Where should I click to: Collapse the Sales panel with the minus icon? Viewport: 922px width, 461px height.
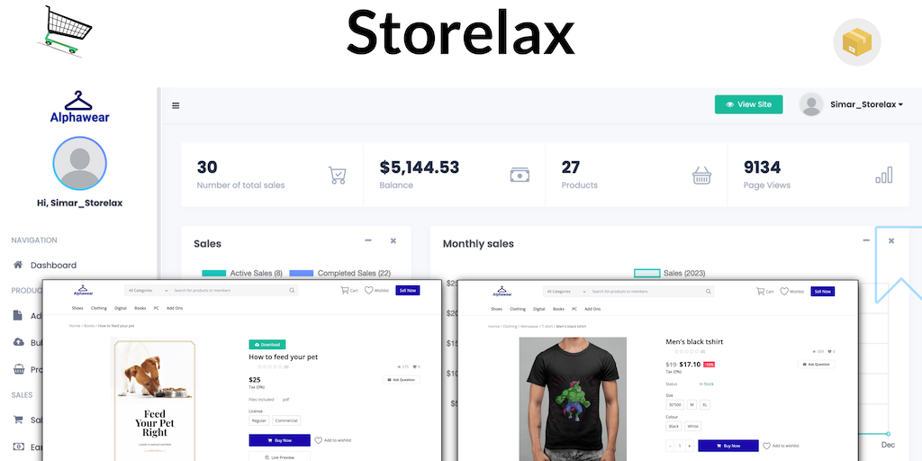click(x=368, y=240)
